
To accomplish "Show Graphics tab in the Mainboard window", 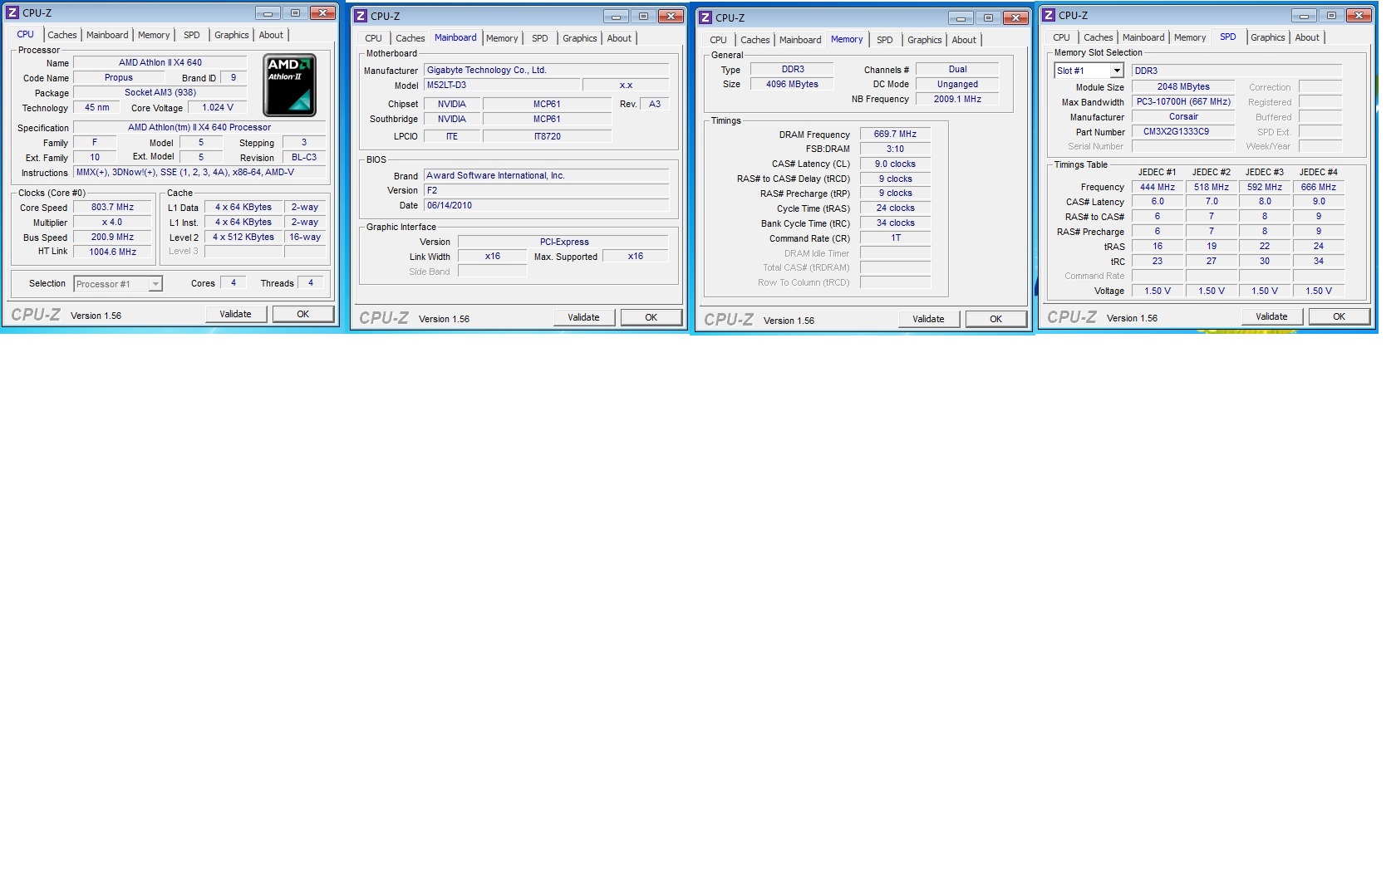I will pos(580,38).
